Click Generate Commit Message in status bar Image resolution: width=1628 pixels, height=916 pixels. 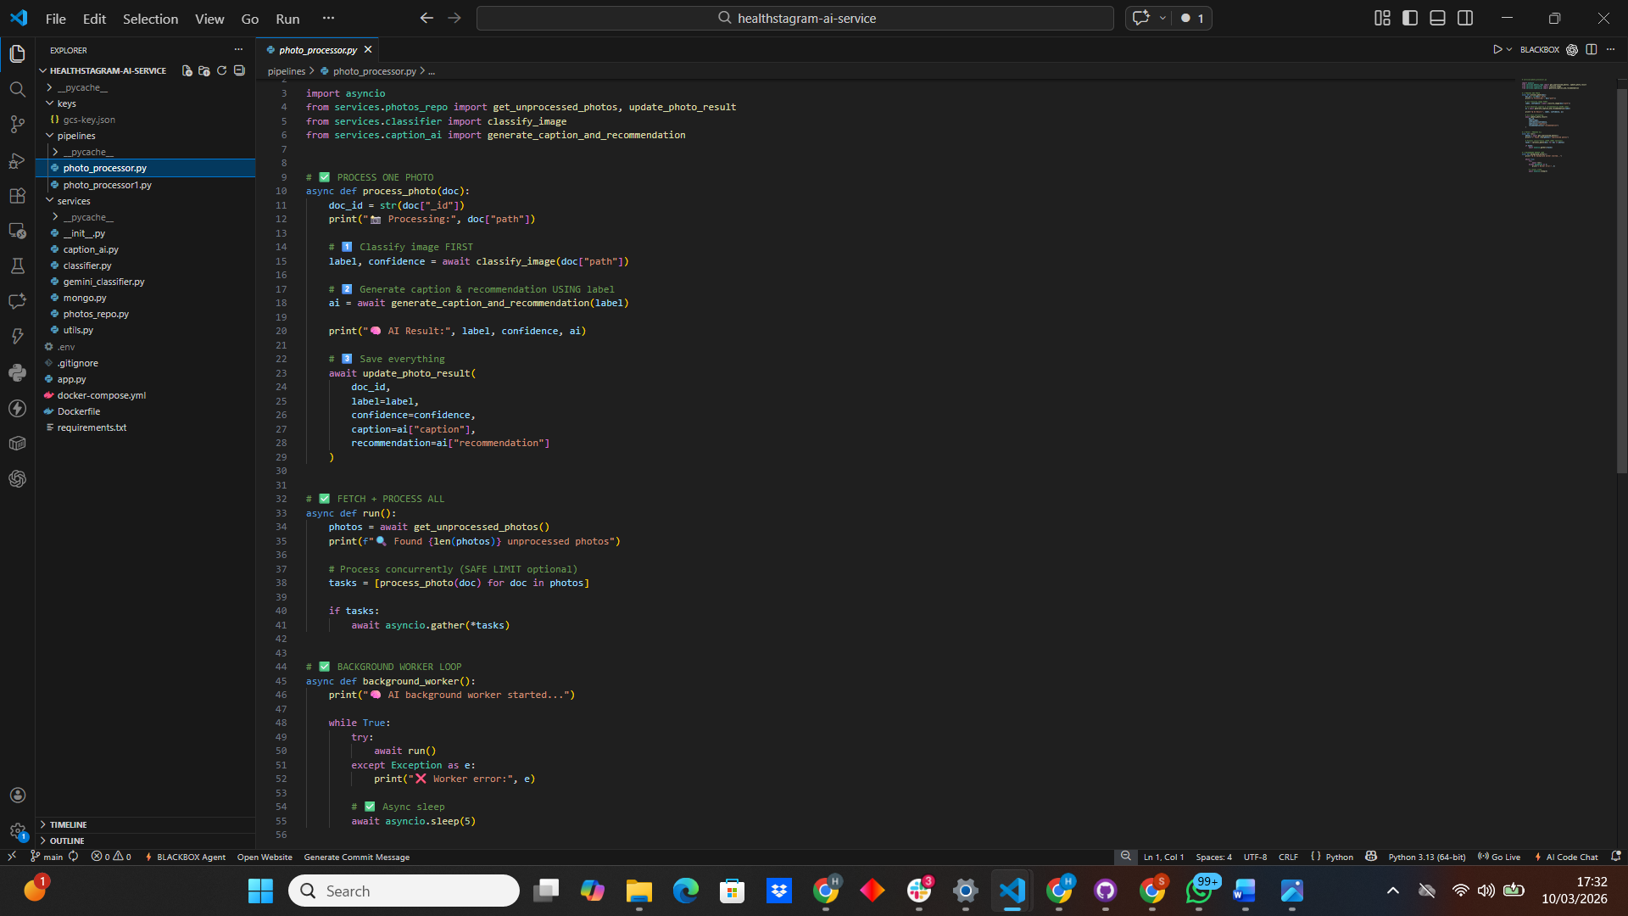[x=356, y=857]
